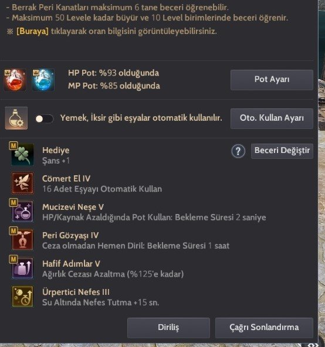Select the Cömert El IV fairy icon

[22, 183]
